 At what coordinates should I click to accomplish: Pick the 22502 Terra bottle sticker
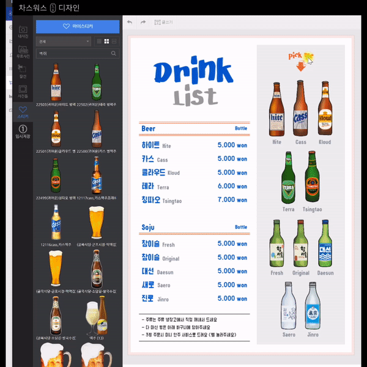[x=97, y=82]
